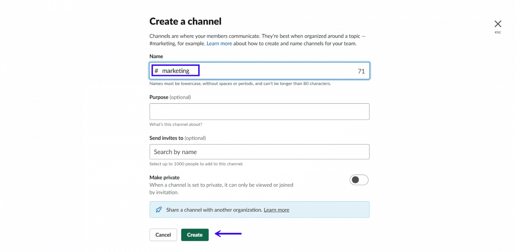
Task: Click the purple arrow pointing at Create
Action: pos(228,234)
